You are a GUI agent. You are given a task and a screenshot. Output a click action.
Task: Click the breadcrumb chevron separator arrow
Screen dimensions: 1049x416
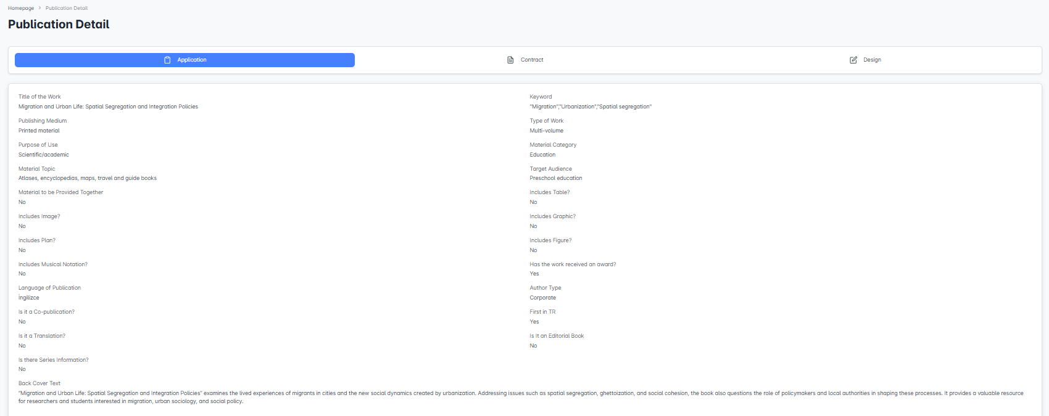[x=40, y=8]
